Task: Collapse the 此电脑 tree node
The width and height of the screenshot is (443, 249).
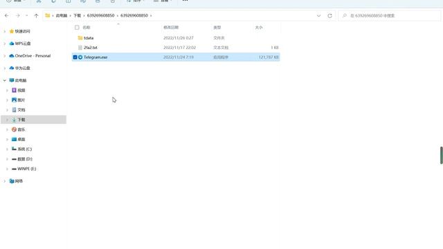Action: tap(5, 80)
